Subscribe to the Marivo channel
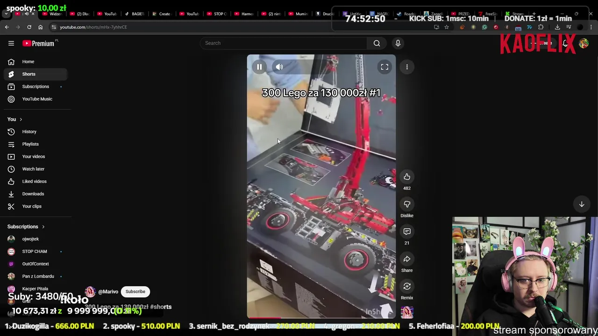The width and height of the screenshot is (598, 336). (135, 292)
